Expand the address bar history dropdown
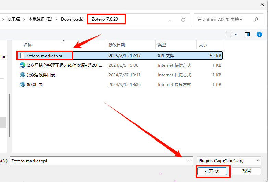 tap(170, 20)
